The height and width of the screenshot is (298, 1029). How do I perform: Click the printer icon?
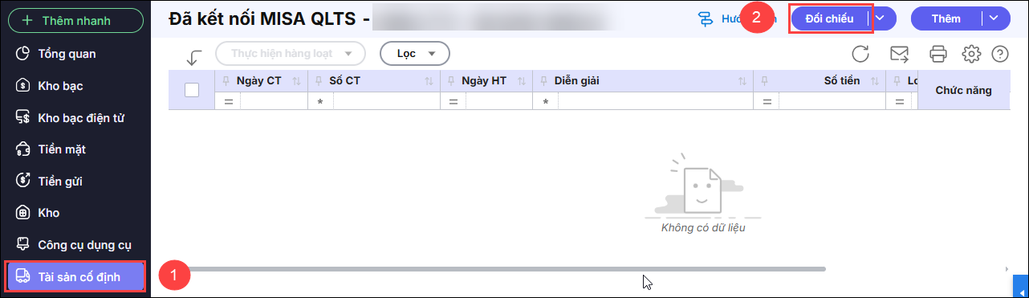[937, 54]
